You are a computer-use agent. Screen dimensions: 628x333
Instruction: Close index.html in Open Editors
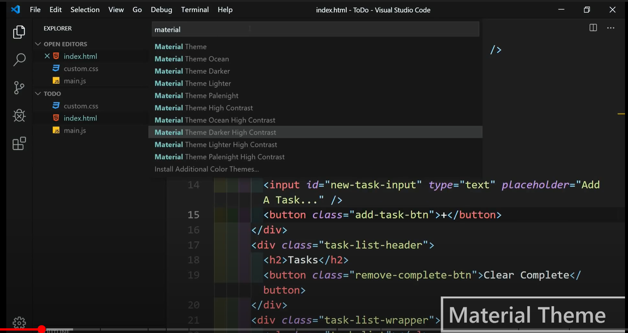[47, 56]
